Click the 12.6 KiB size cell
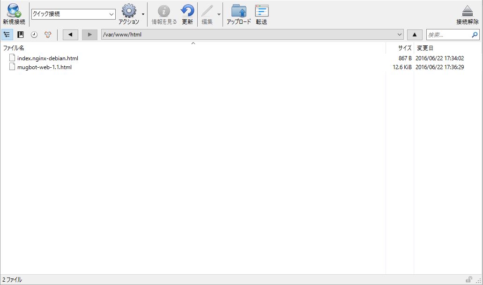This screenshot has height=285, width=483. click(x=402, y=67)
